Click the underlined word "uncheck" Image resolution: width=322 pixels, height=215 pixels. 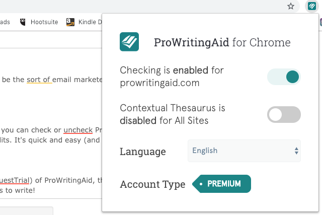(78, 130)
